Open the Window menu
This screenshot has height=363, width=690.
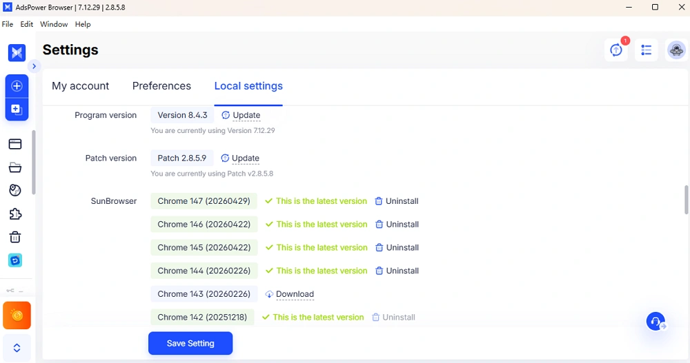pyautogui.click(x=54, y=24)
